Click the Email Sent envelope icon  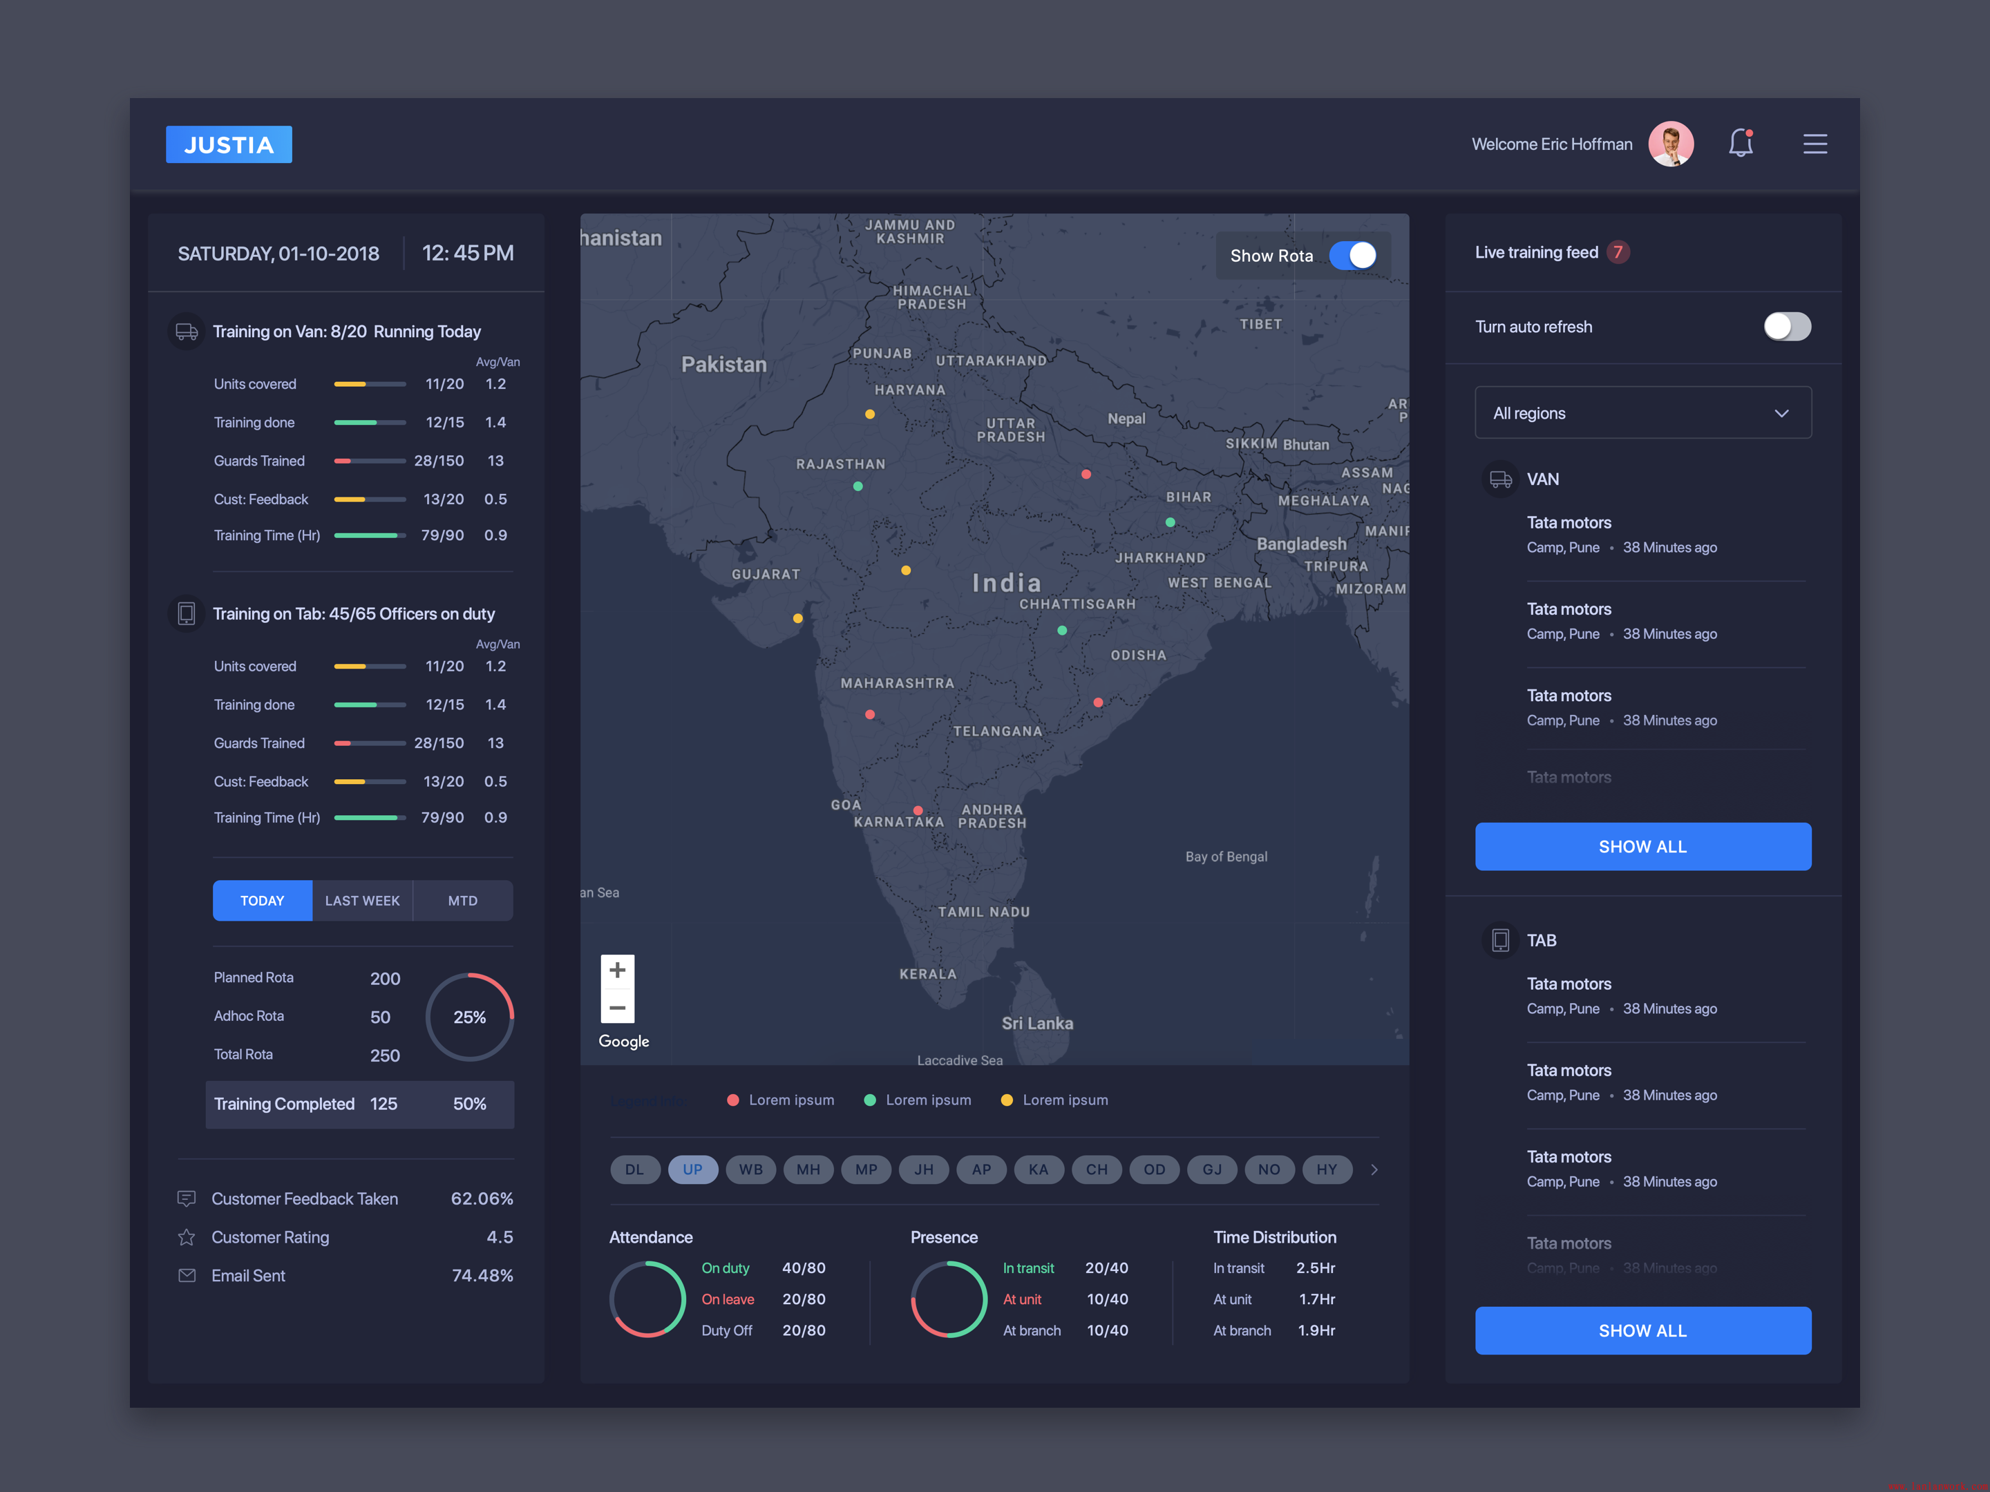(x=187, y=1275)
